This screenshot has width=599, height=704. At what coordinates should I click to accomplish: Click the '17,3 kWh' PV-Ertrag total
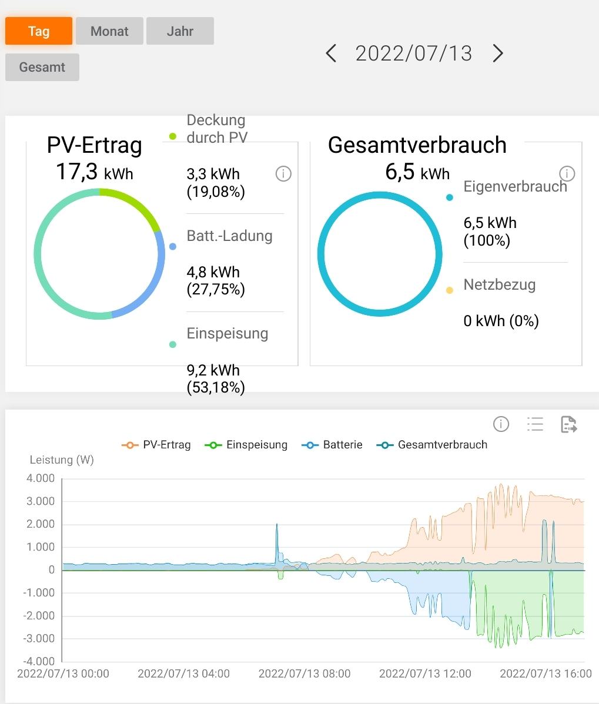pos(94,172)
